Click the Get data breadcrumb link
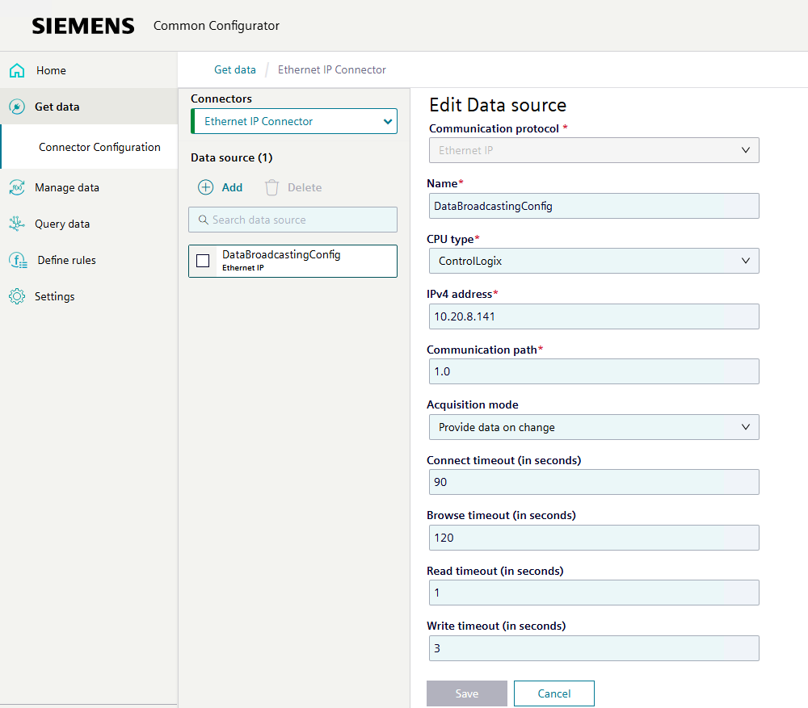Viewport: 808px width, 708px height. click(234, 69)
